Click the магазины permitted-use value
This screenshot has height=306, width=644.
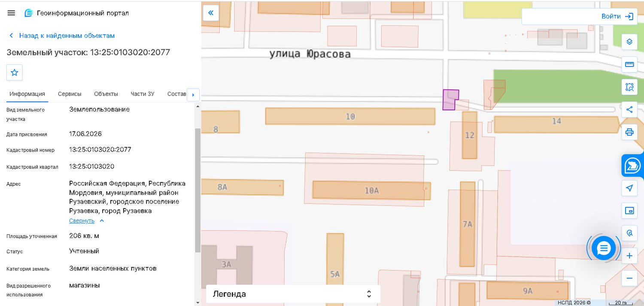85,285
